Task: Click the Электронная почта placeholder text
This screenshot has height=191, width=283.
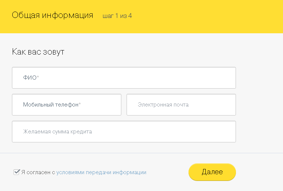Action: coord(163,105)
